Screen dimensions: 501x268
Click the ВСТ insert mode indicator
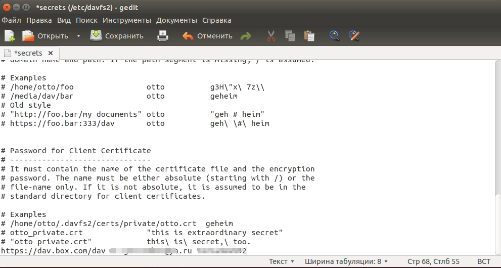tap(484, 261)
